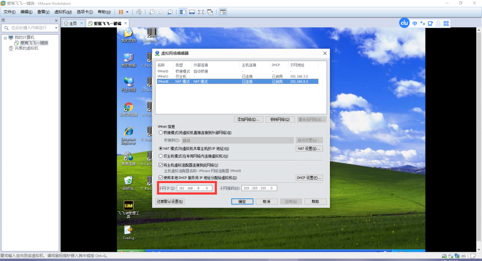Screen dimensions: 482x261
Task: Click the user account icon in IME bar
Action: tap(438, 23)
